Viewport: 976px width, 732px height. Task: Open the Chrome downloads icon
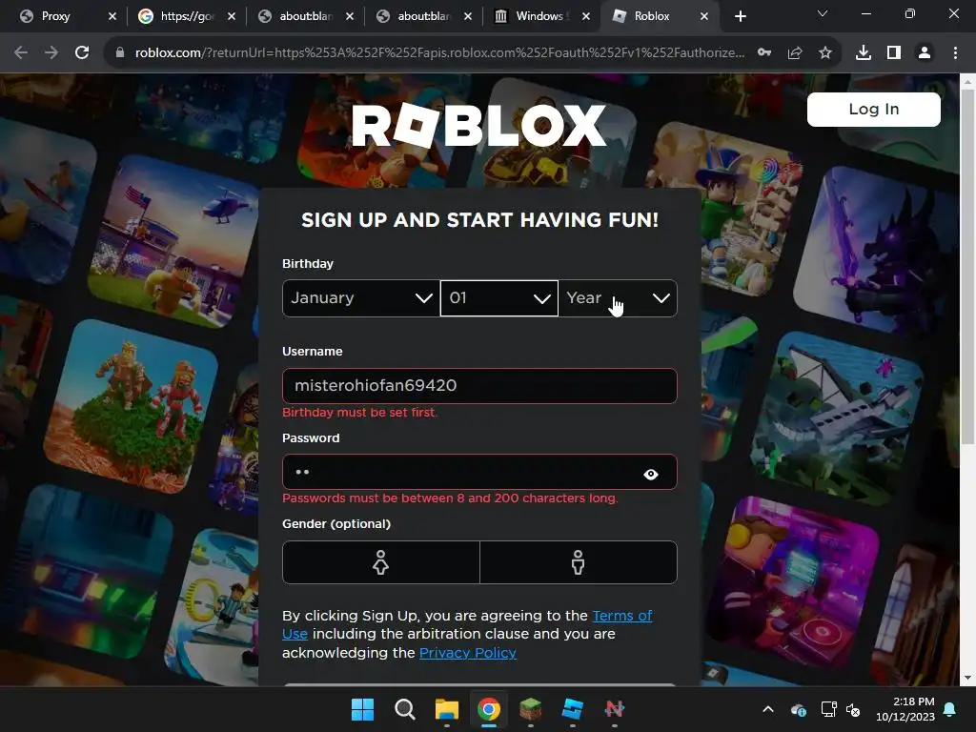pyautogui.click(x=863, y=53)
